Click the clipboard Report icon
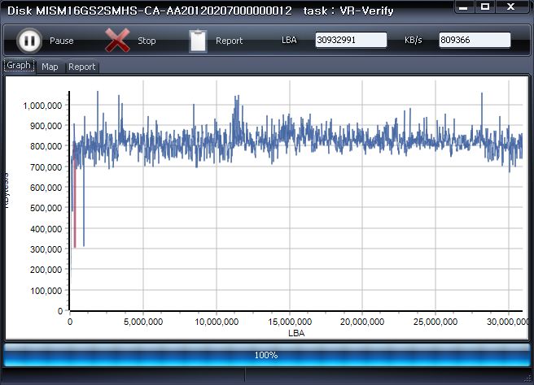This screenshot has height=385, width=534. (198, 41)
